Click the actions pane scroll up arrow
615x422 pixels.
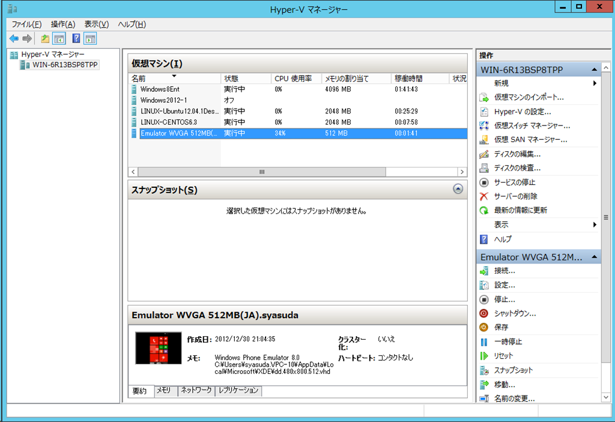(606, 67)
